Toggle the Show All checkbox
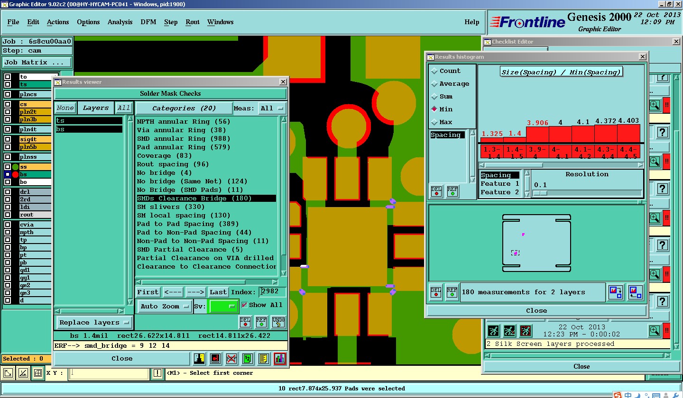Screen dimensions: 683x398 [x=245, y=305]
